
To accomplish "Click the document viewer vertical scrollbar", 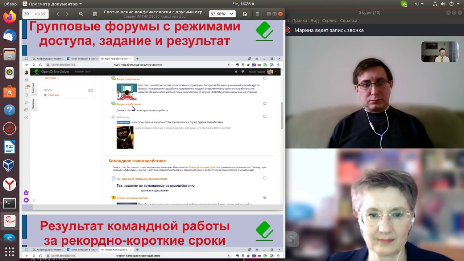I will pos(282,116).
